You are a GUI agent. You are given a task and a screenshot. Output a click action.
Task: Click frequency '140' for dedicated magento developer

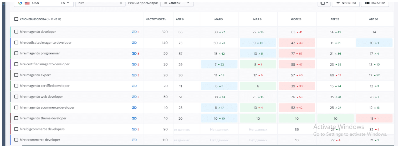pyautogui.click(x=165, y=43)
